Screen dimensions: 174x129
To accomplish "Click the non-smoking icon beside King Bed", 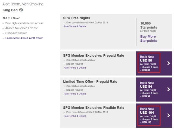I will (x=21, y=10).
